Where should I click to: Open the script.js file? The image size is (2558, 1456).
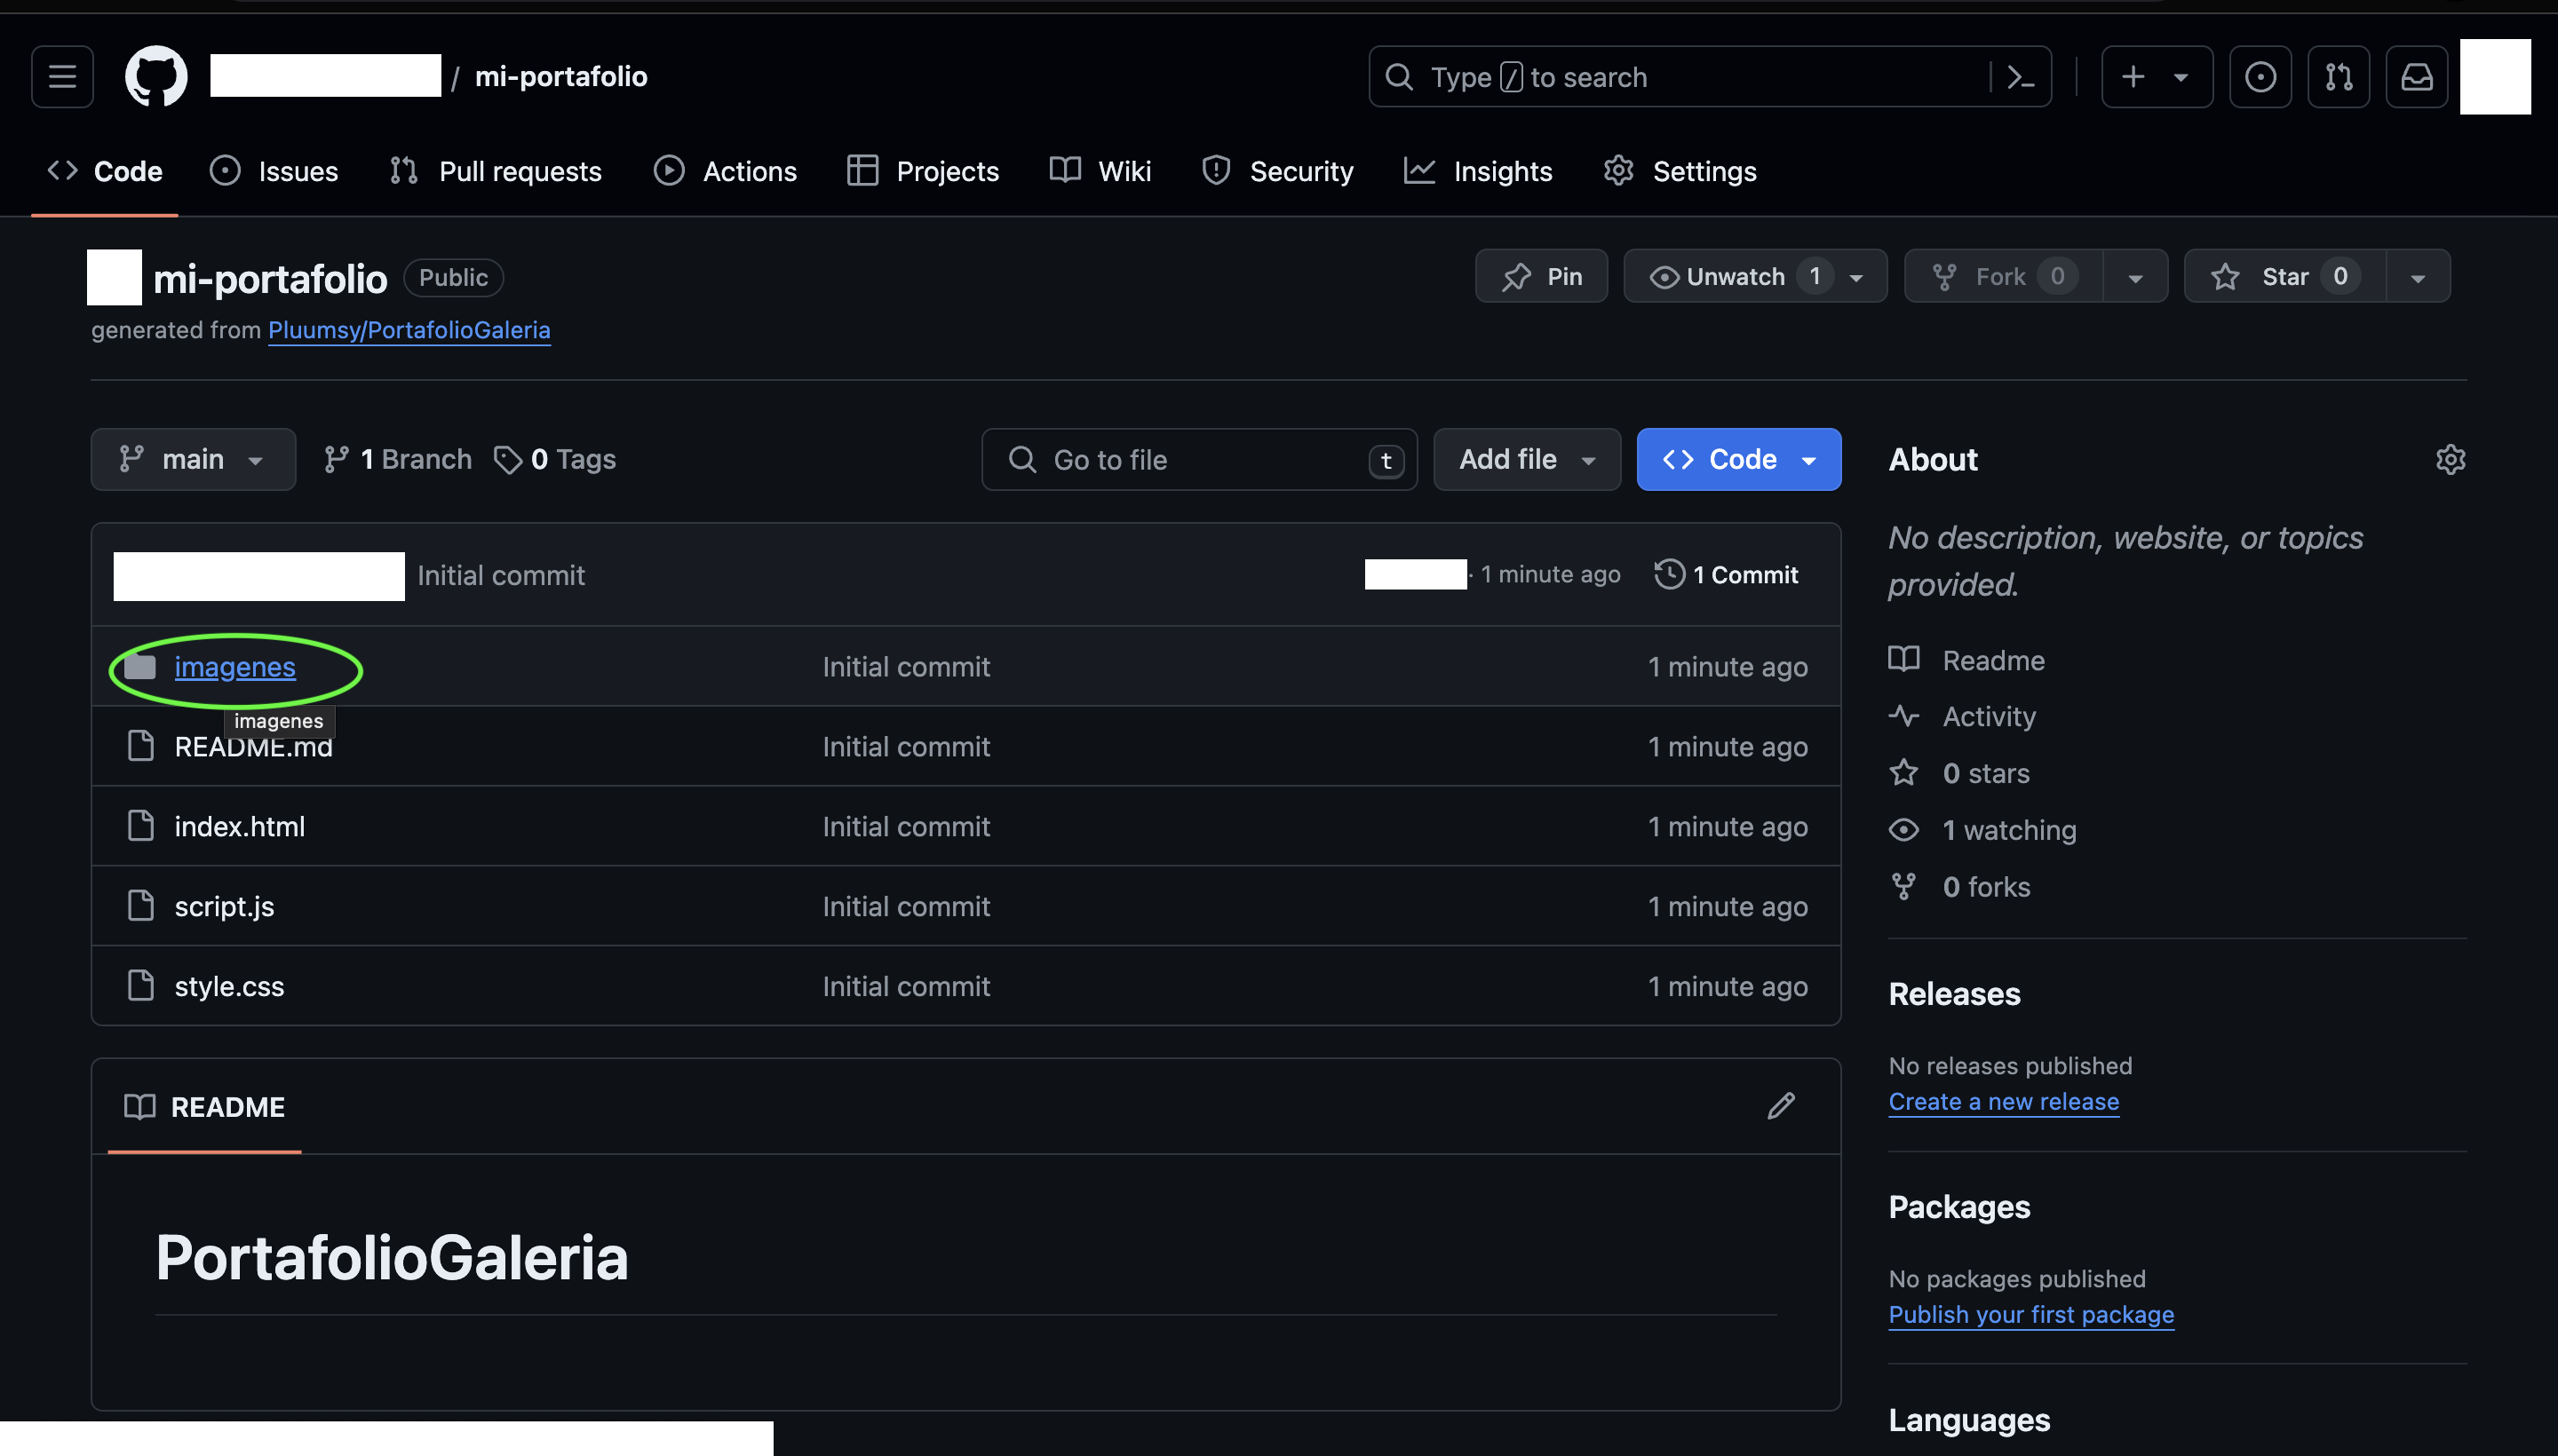click(224, 907)
